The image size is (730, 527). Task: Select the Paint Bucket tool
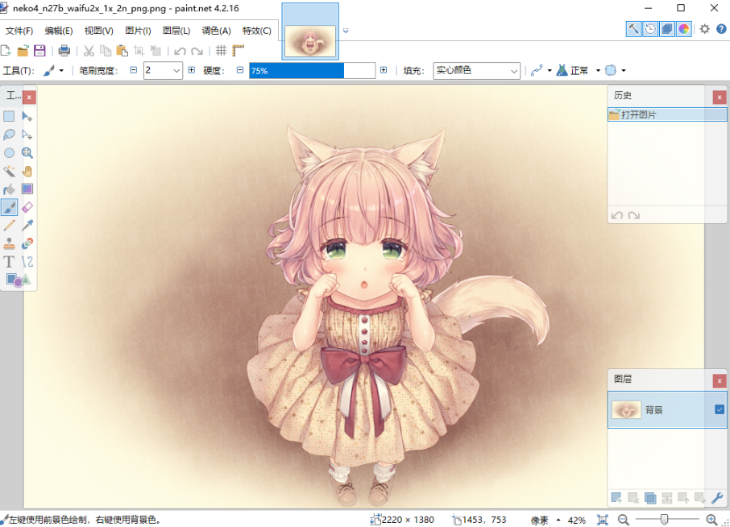[9, 189]
